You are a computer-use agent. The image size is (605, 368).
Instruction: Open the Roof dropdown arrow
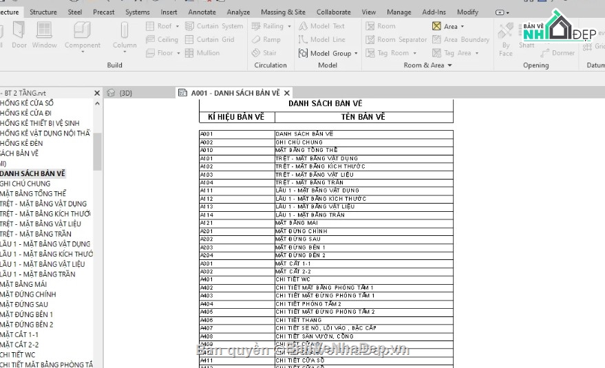point(178,26)
